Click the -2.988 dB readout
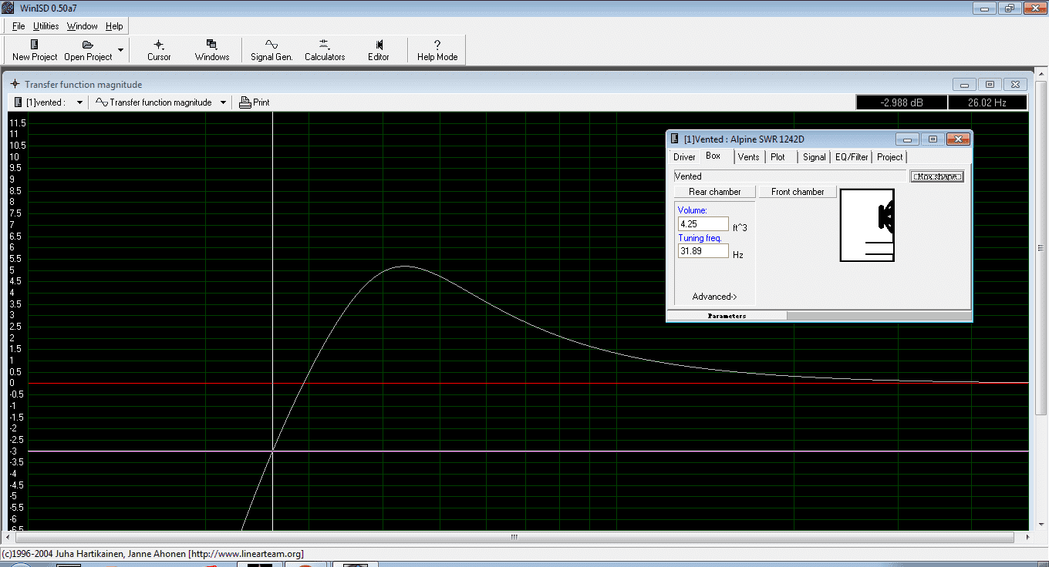Screen dimensions: 1049x567 click(x=901, y=102)
